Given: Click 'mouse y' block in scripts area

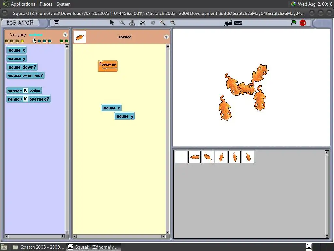Looking at the screenshot, I should click(125, 116).
